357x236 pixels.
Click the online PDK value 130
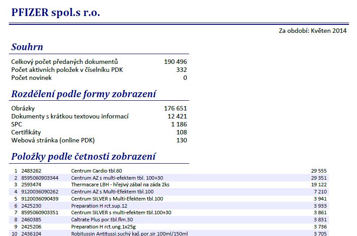click(182, 140)
